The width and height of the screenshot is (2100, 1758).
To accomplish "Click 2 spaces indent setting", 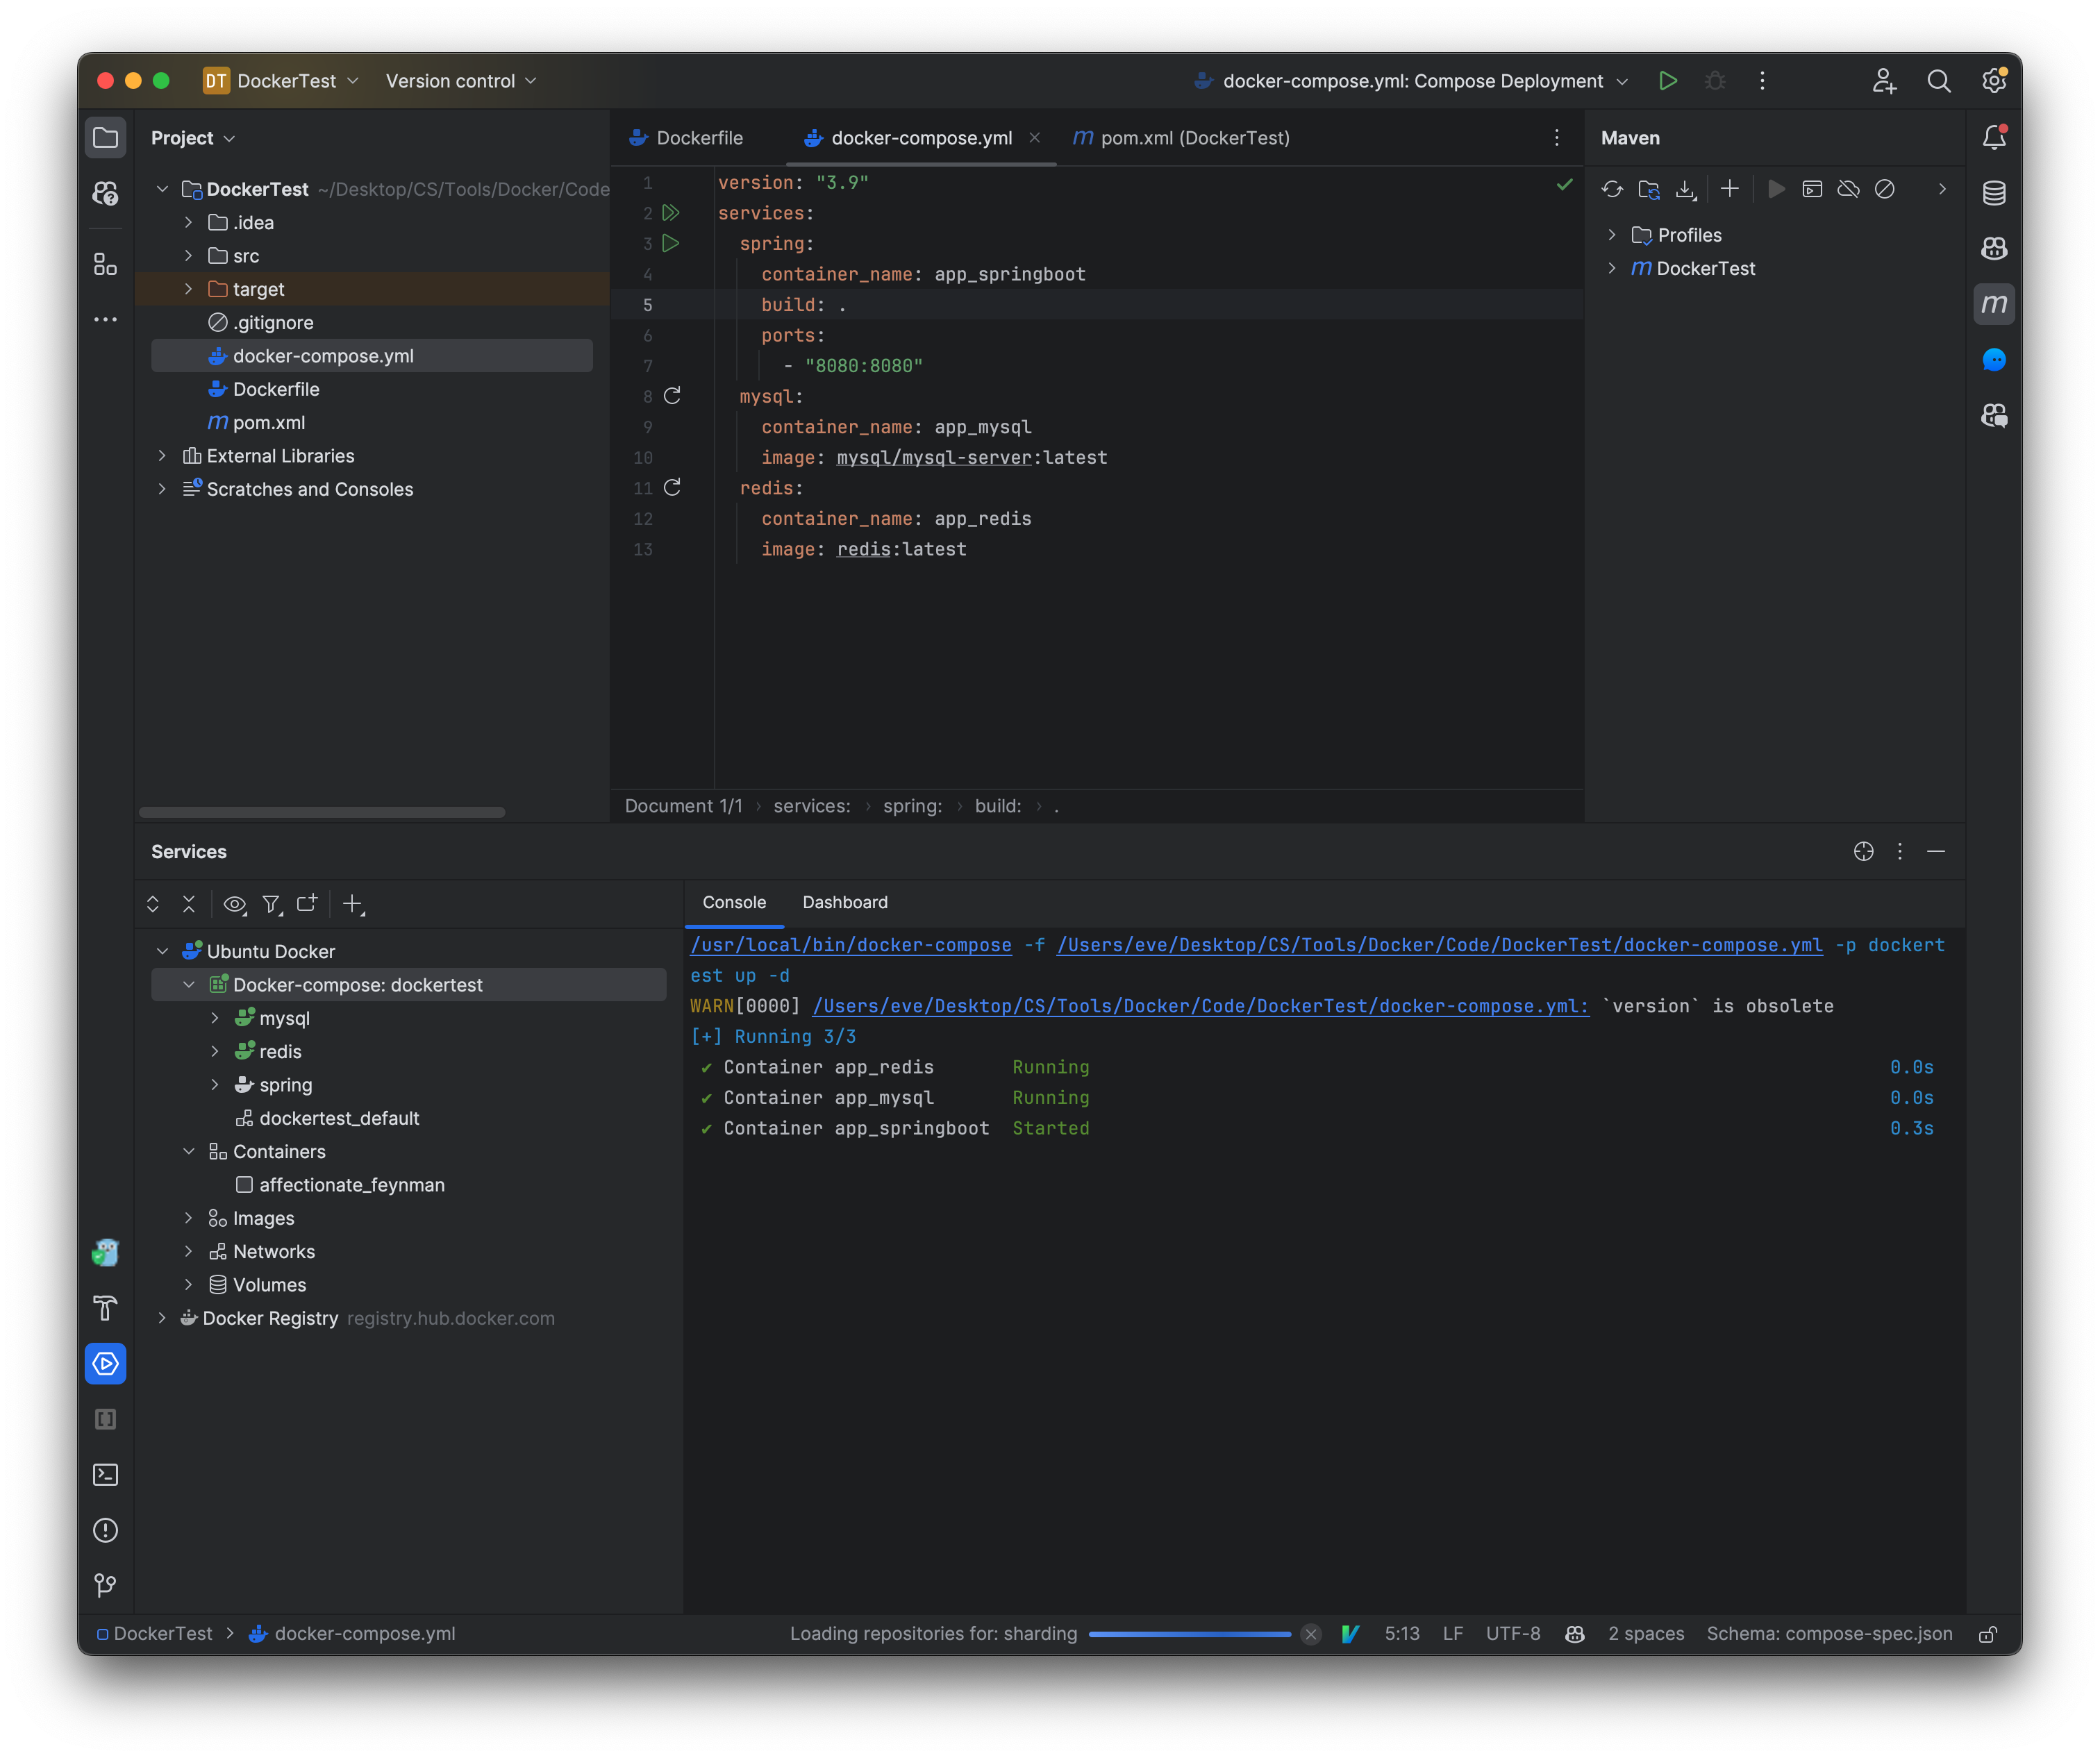I will [x=1646, y=1633].
